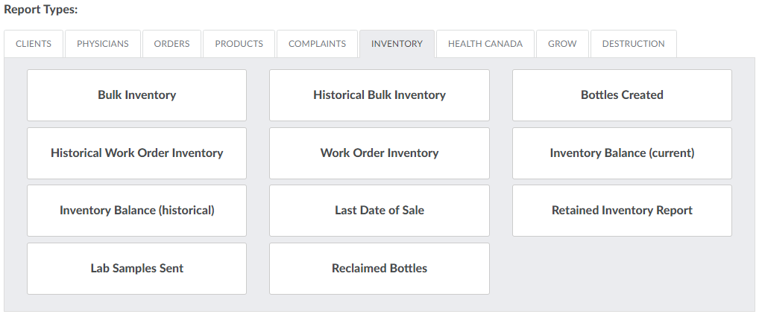
Task: Select Historical Work Order Inventory
Action: point(137,153)
